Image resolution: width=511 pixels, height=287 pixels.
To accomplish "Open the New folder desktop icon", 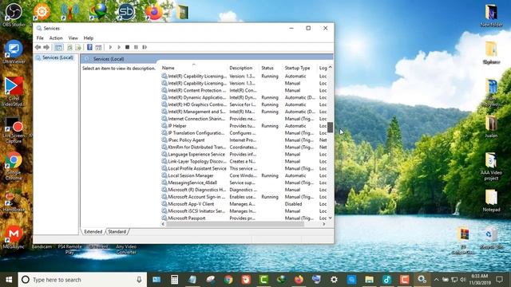I will [491, 16].
